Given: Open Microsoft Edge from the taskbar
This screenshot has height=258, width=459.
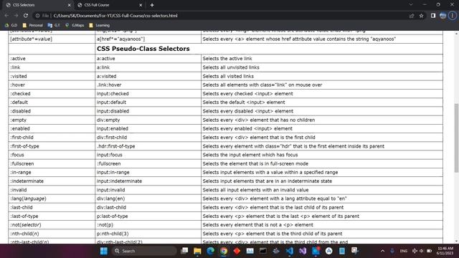Looking at the screenshot, I should [x=210, y=251].
